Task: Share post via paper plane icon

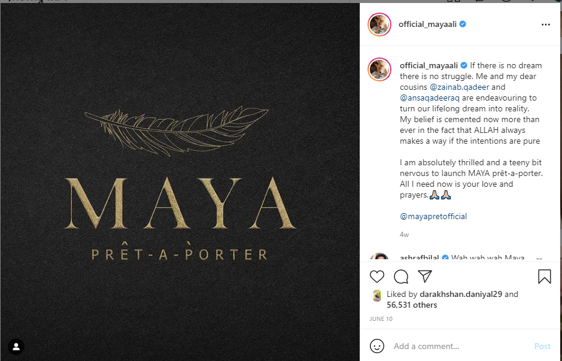Action: (x=425, y=277)
